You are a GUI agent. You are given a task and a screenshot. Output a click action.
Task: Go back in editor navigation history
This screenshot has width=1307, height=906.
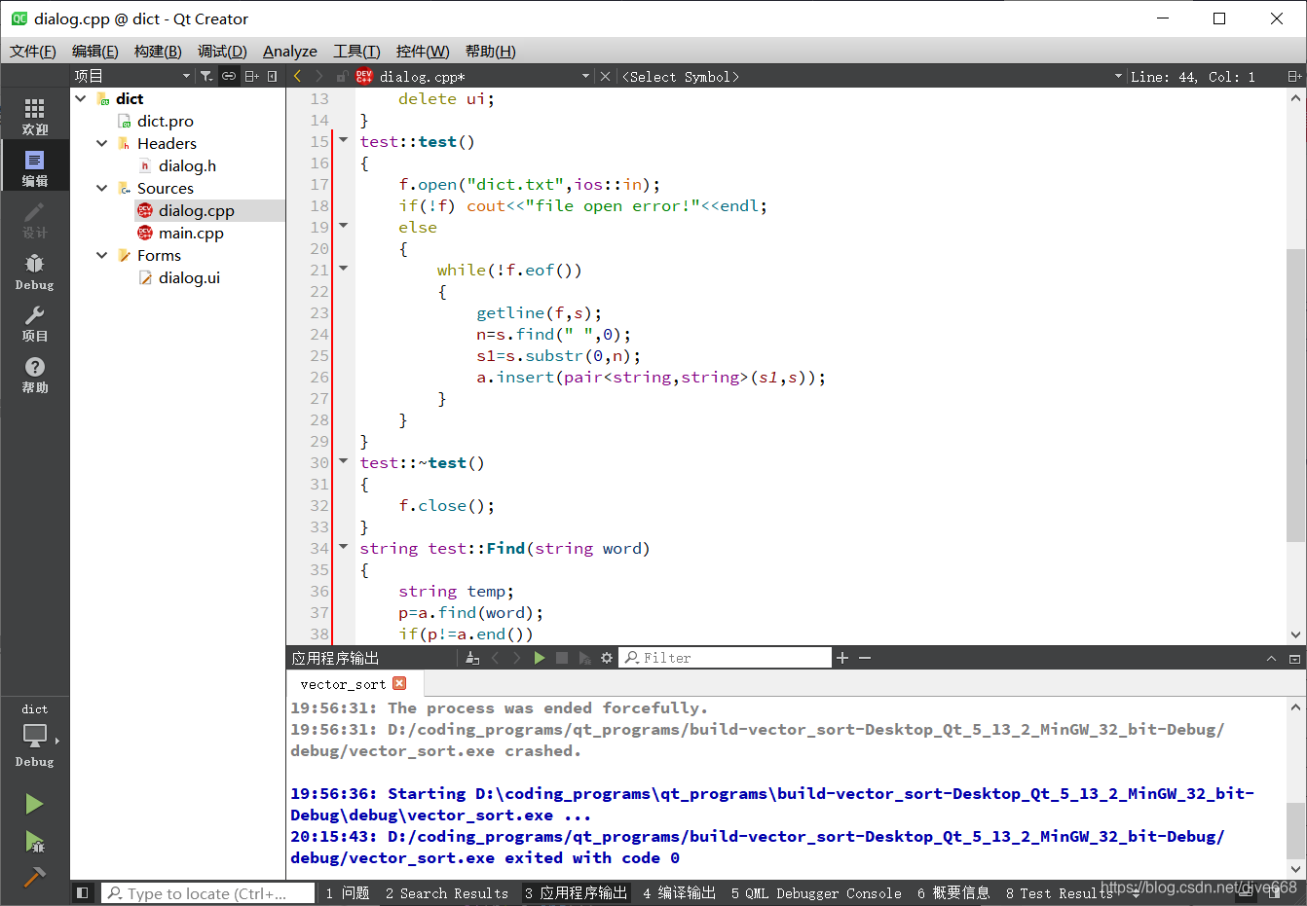pyautogui.click(x=297, y=76)
